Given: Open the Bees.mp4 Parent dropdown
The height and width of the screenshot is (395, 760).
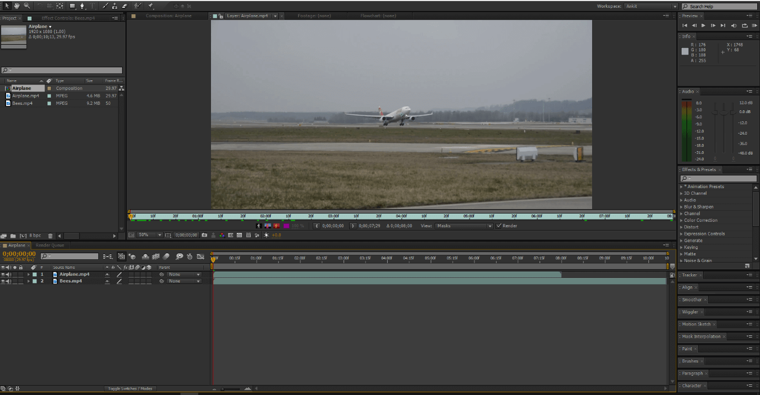Looking at the screenshot, I should (184, 281).
